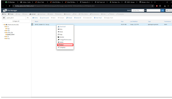Go to Home in navigation bar
The height and width of the screenshot is (99, 172).
[35, 18]
